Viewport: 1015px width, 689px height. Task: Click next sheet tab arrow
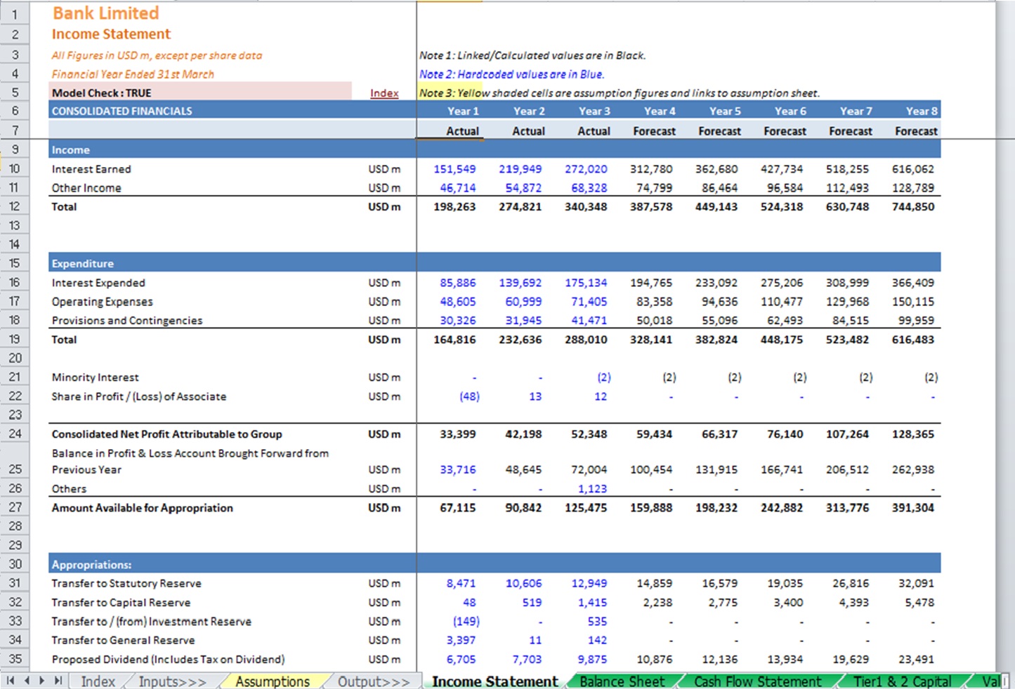click(42, 681)
